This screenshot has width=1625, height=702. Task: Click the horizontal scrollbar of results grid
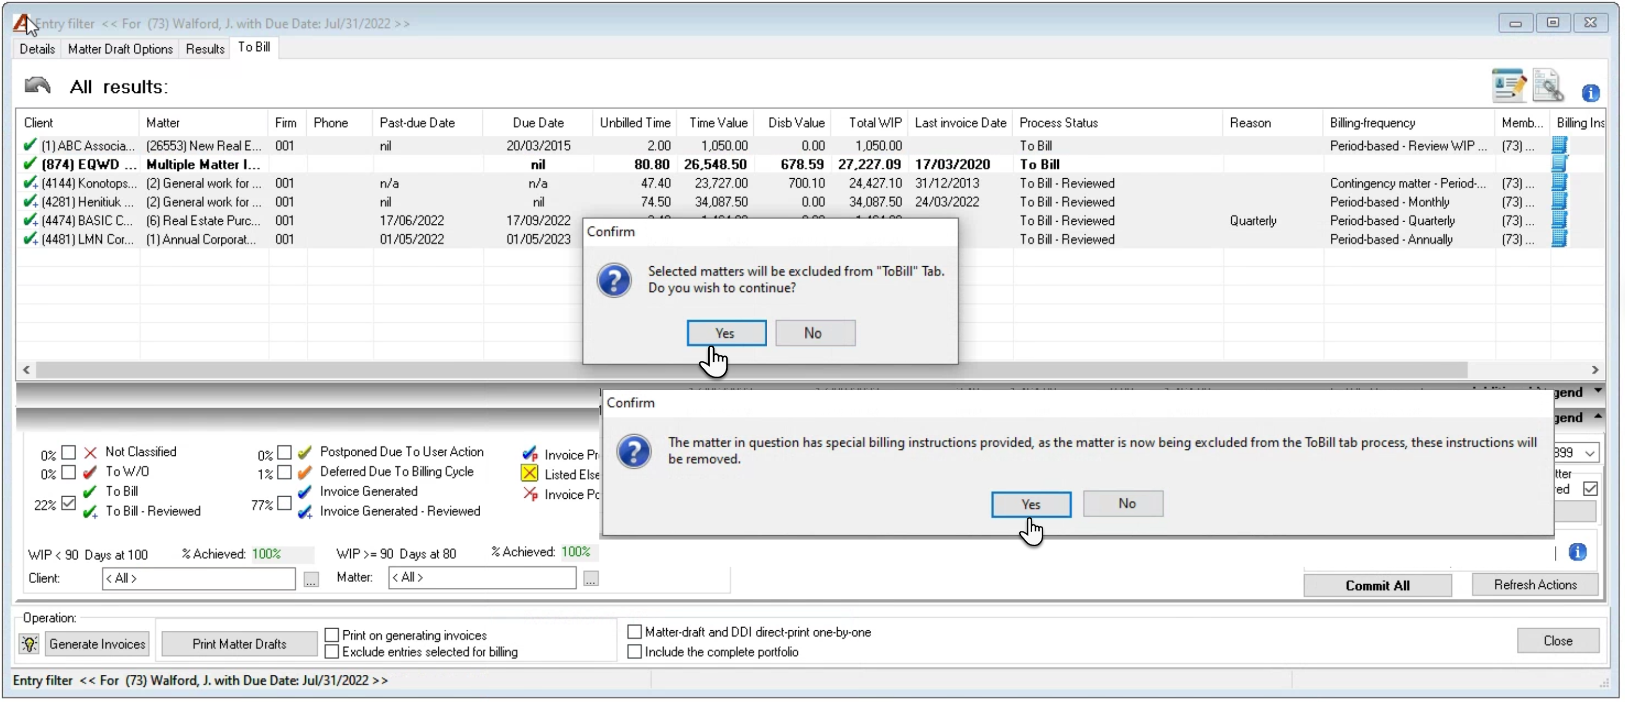click(x=751, y=369)
